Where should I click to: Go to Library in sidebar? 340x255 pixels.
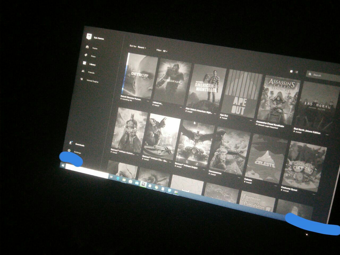(x=92, y=65)
